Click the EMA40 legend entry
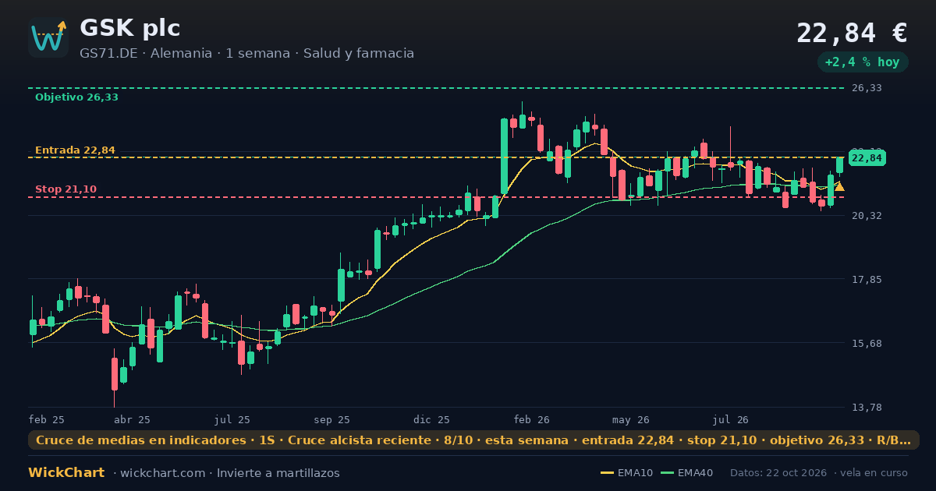 (687, 473)
